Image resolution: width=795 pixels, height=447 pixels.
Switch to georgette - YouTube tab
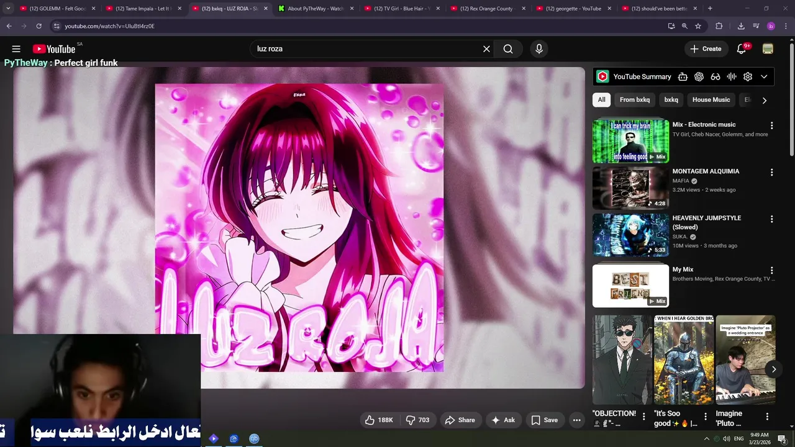(574, 9)
